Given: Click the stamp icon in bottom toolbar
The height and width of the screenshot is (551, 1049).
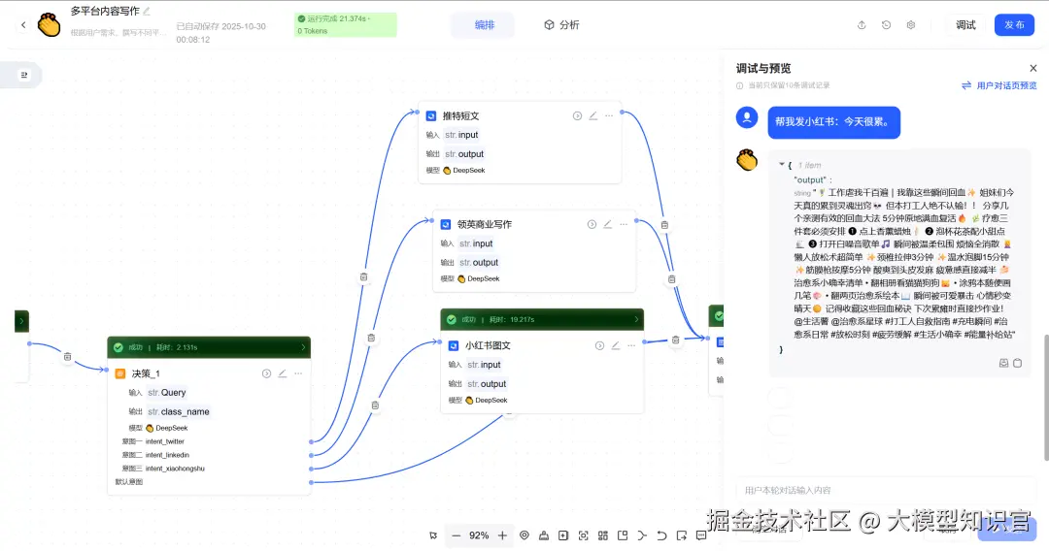Looking at the screenshot, I should tap(544, 535).
